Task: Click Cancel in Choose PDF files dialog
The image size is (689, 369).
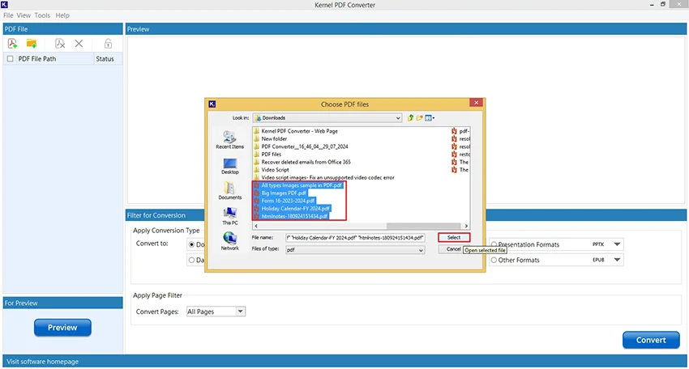Action: tap(452, 248)
